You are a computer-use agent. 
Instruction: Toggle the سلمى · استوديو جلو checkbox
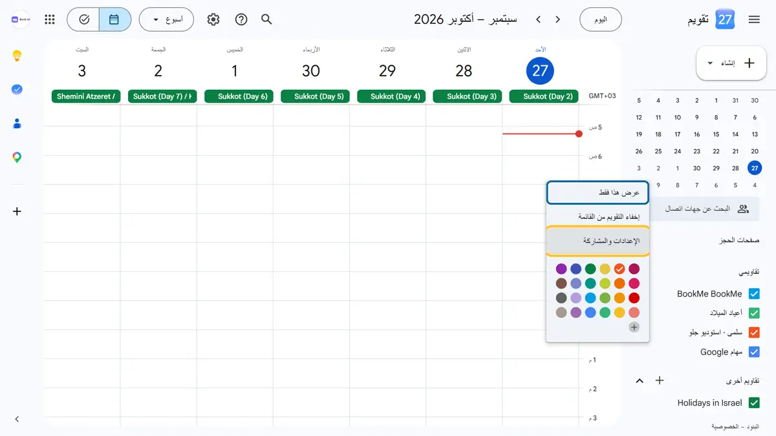[x=754, y=333]
